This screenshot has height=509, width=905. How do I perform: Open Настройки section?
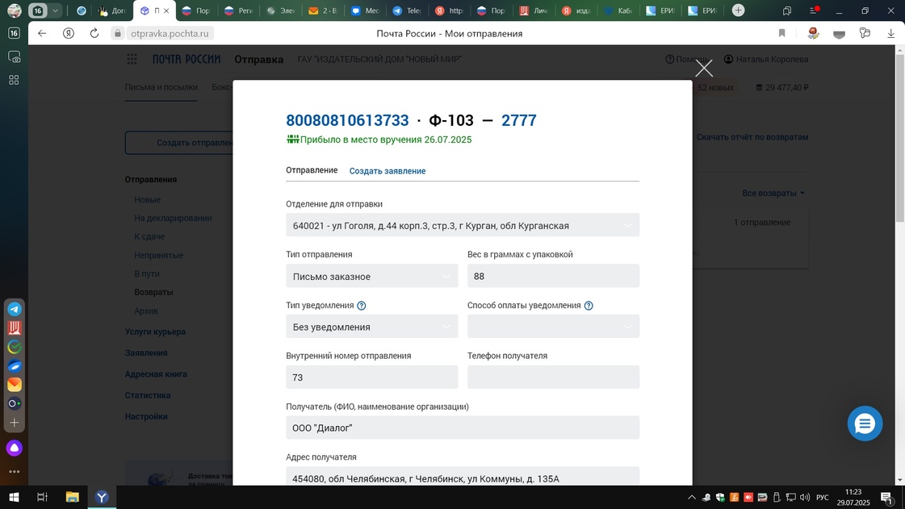click(146, 416)
